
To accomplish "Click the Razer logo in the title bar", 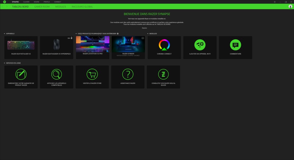I will pyautogui.click(x=5, y=2).
